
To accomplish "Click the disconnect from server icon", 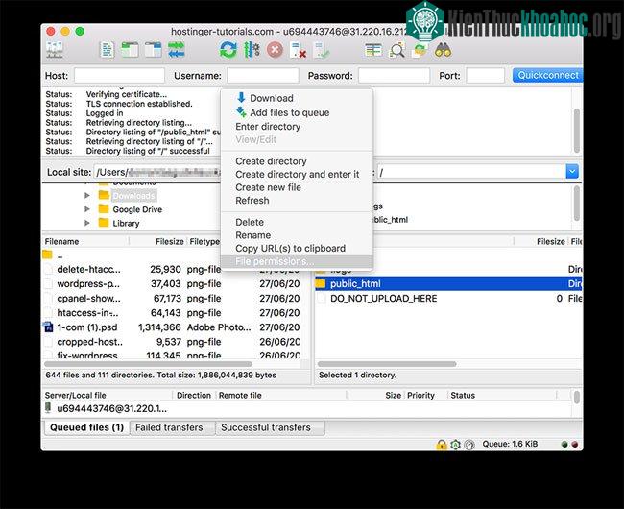I will pyautogui.click(x=298, y=51).
